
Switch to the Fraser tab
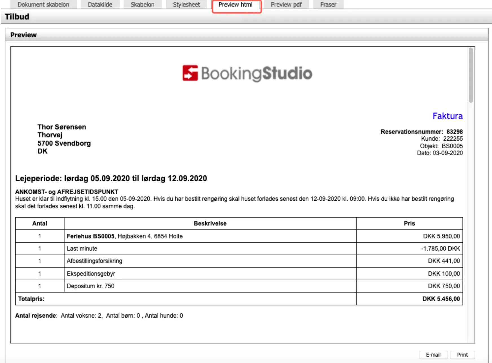328,5
